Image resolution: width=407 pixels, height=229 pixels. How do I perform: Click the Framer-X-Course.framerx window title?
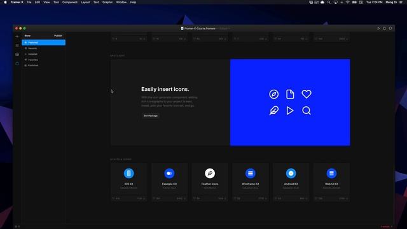(x=200, y=28)
